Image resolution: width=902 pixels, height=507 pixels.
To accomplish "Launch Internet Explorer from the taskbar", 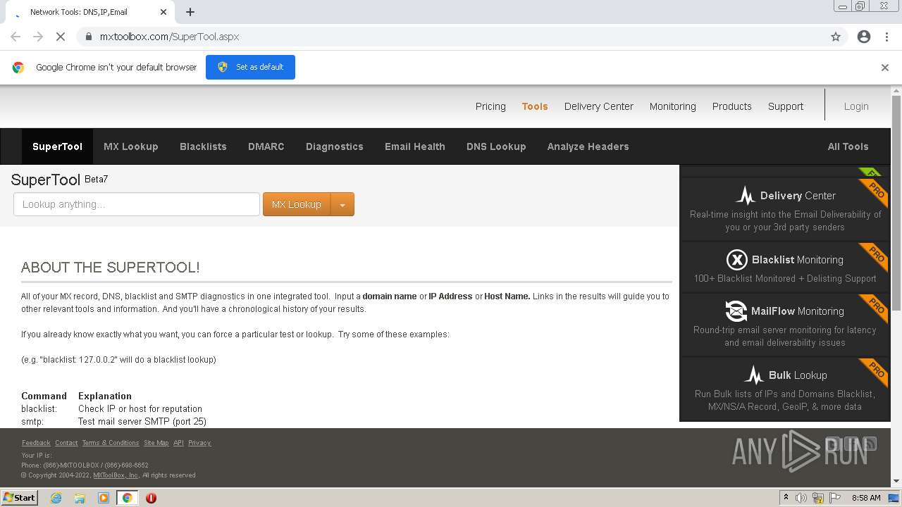I will click(x=56, y=498).
